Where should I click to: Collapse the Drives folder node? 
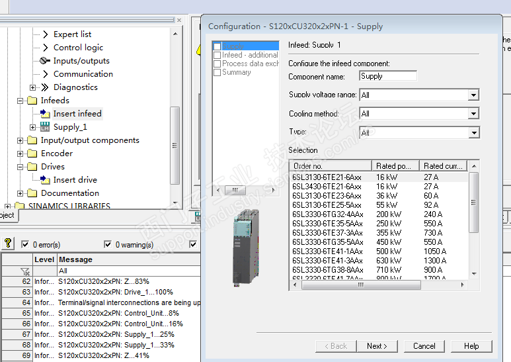click(x=20, y=167)
